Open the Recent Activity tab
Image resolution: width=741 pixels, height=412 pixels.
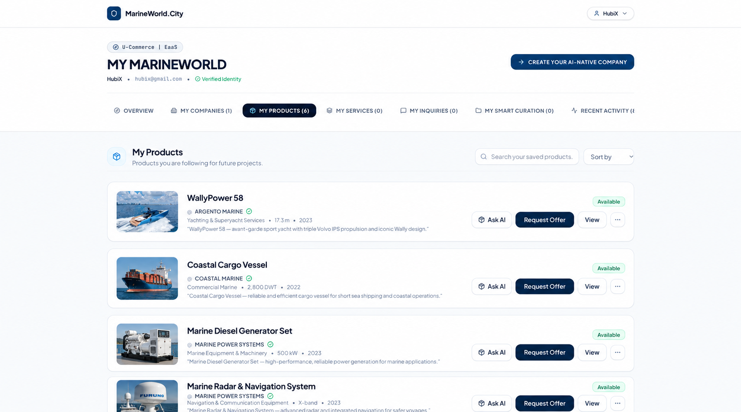[603, 111]
